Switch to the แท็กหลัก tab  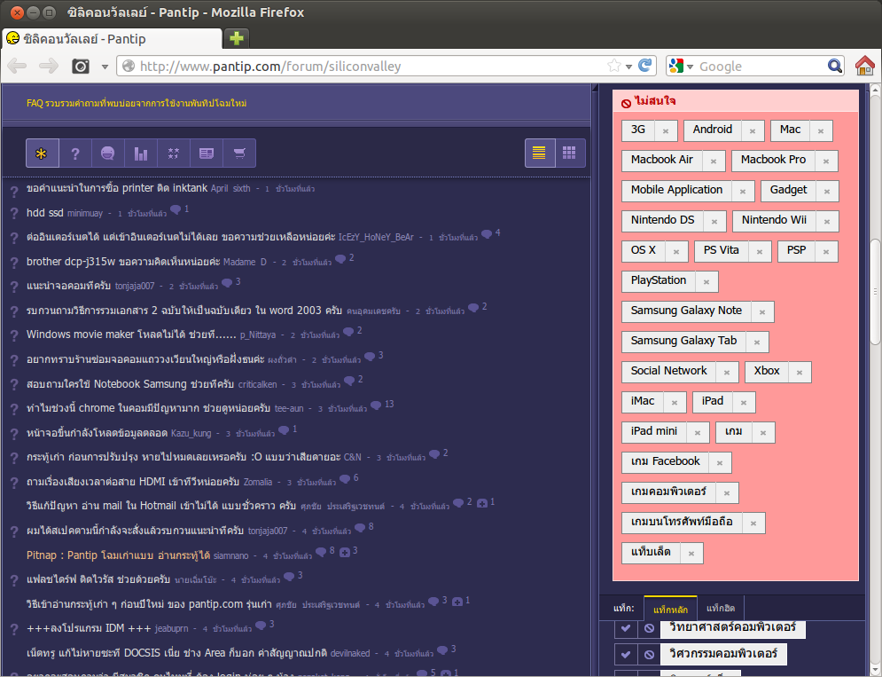(670, 609)
